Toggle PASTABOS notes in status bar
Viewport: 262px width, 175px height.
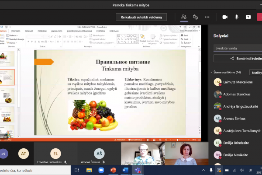click(120, 140)
